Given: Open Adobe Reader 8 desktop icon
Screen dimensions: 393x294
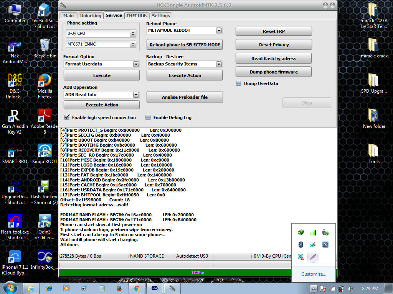Looking at the screenshot, I should 45,122.
